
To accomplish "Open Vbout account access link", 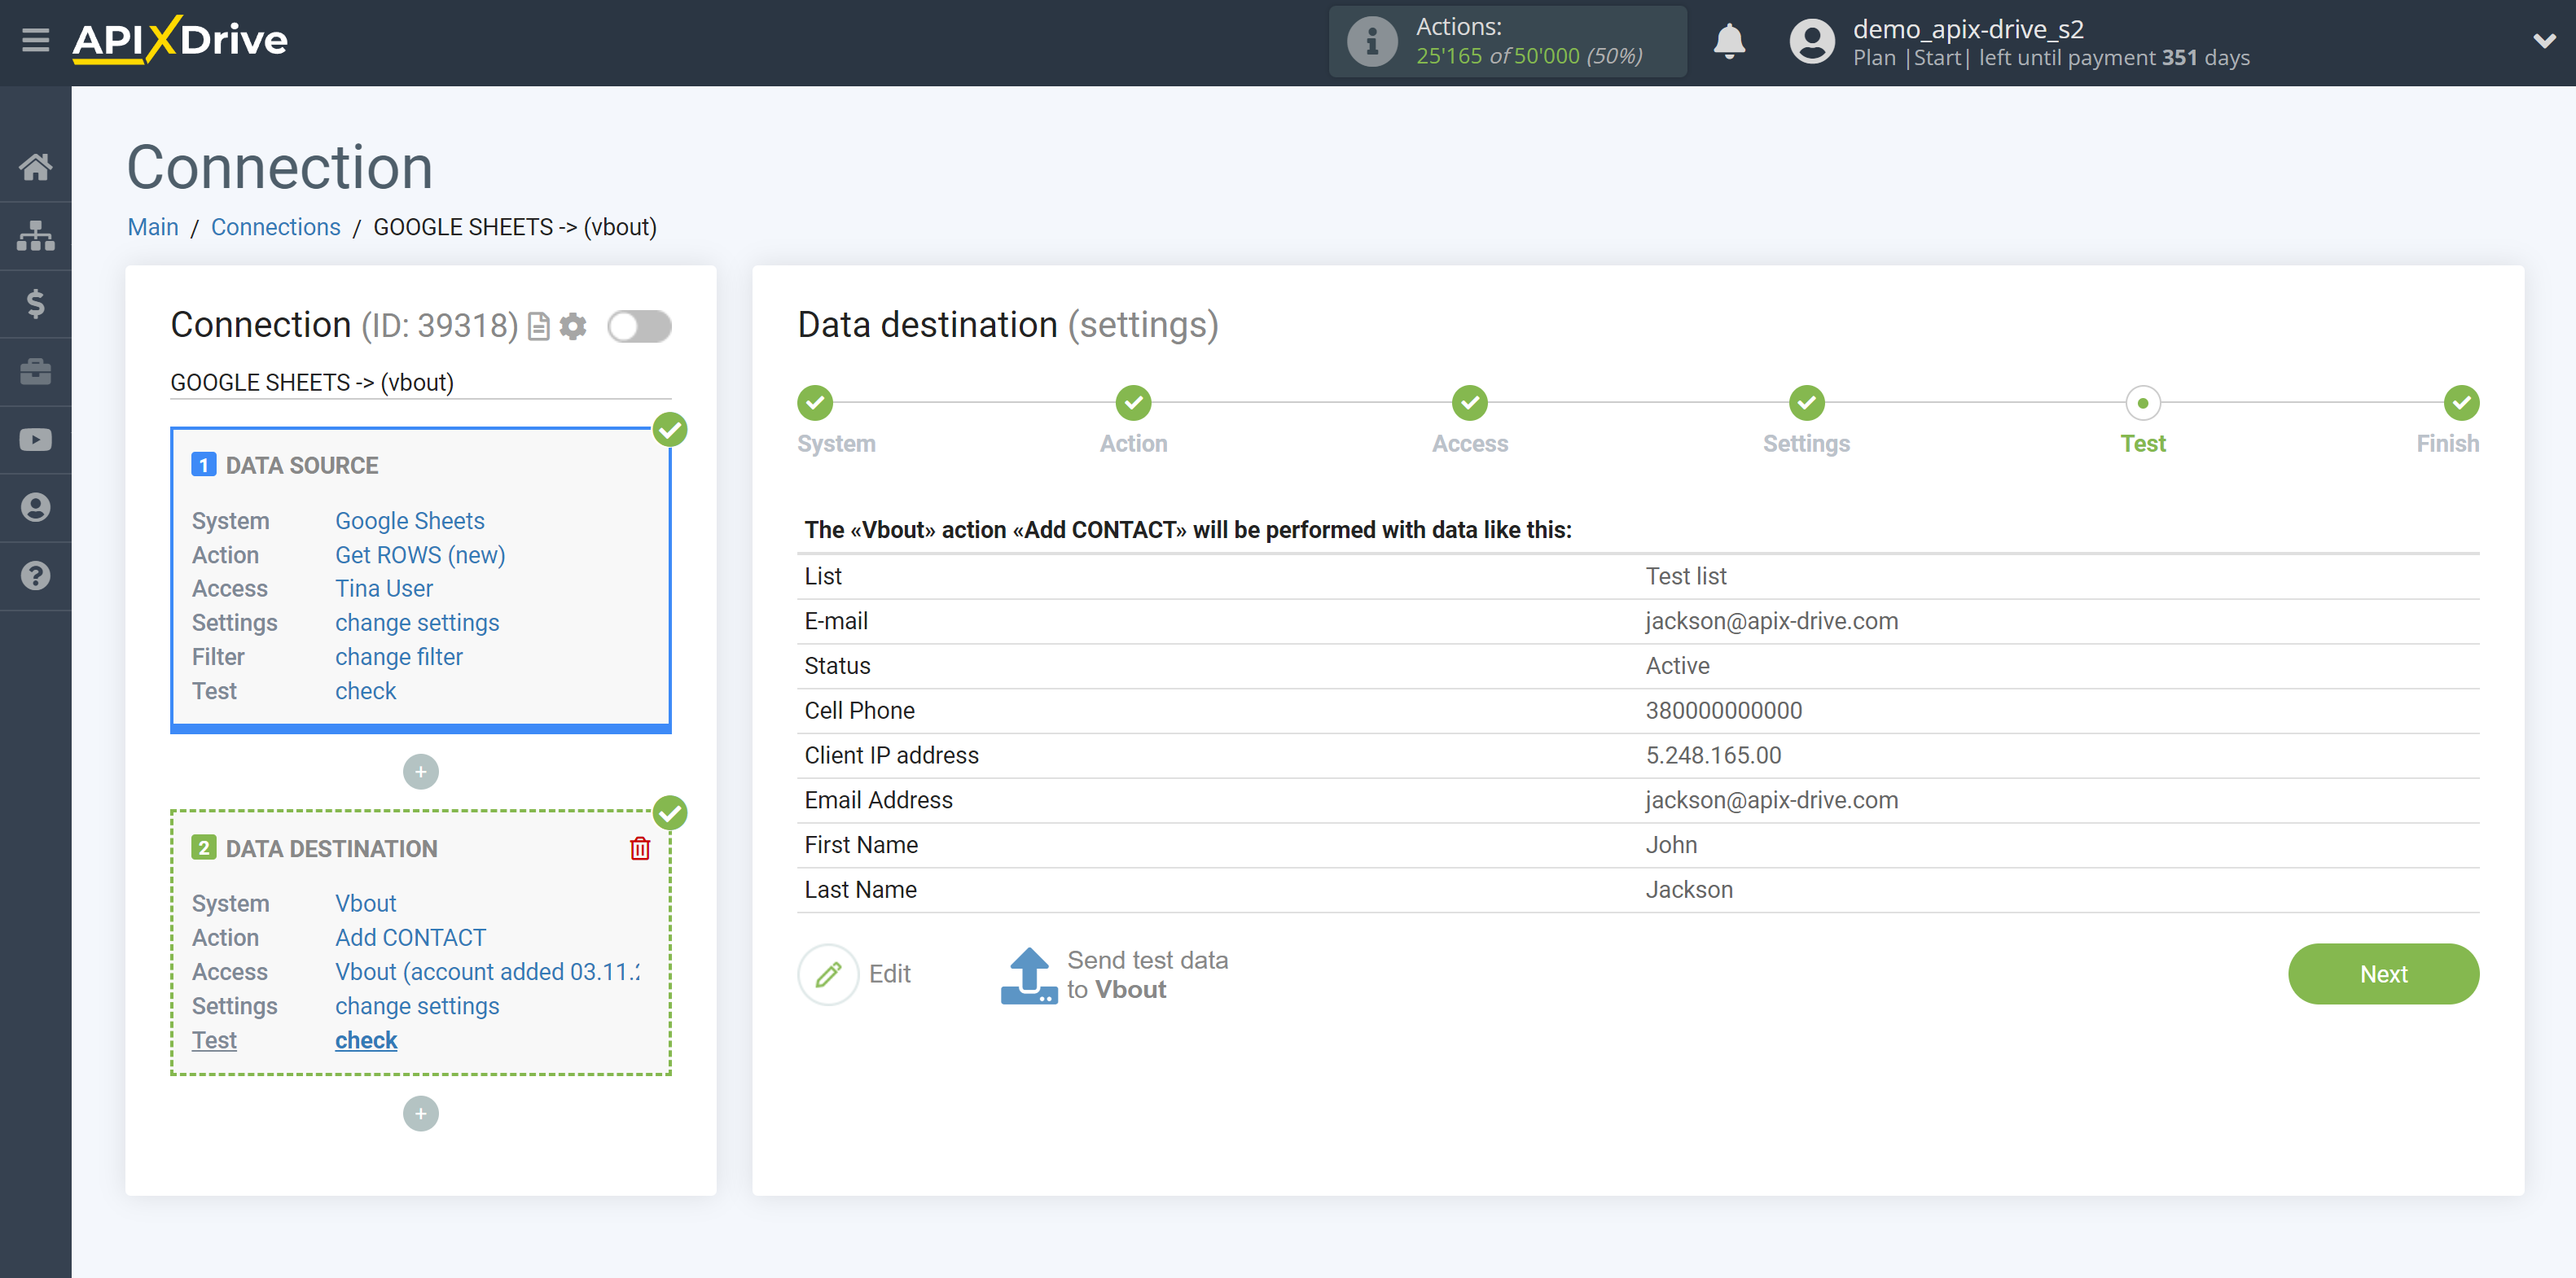I will click(x=487, y=971).
